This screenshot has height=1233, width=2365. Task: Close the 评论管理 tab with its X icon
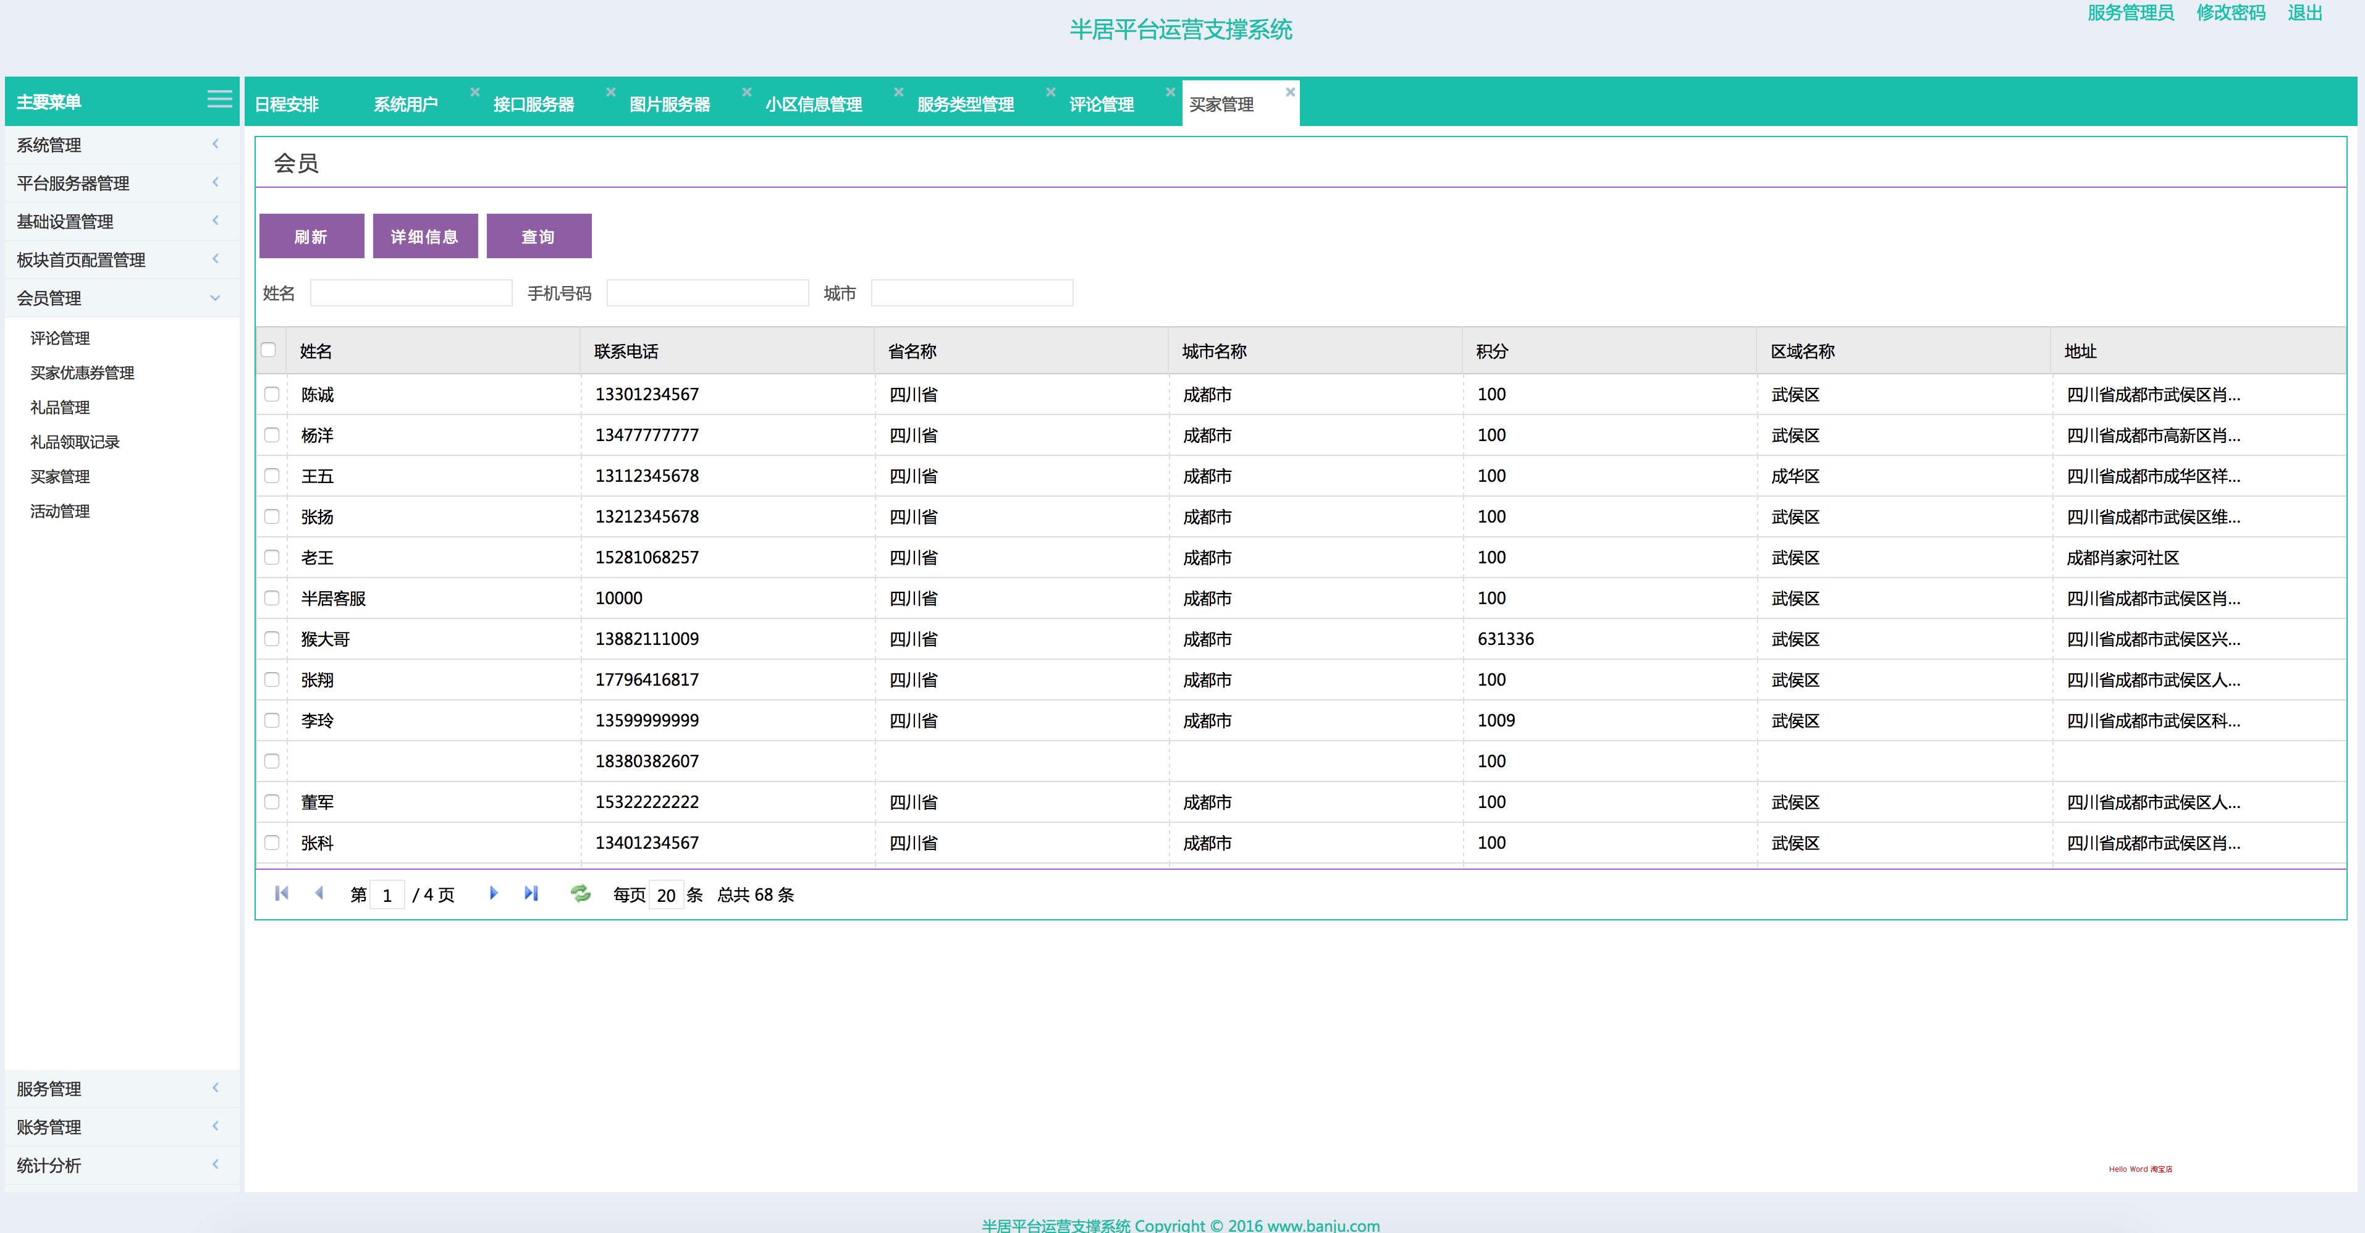[x=1171, y=92]
